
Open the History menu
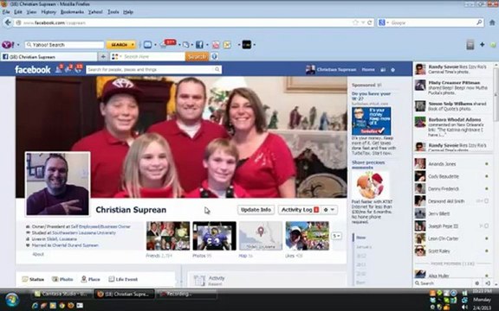[49, 12]
